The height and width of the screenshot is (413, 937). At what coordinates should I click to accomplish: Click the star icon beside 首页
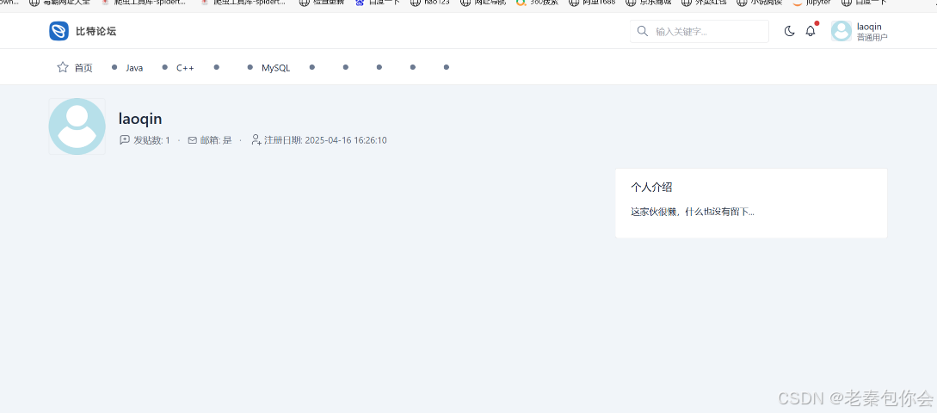coord(63,67)
